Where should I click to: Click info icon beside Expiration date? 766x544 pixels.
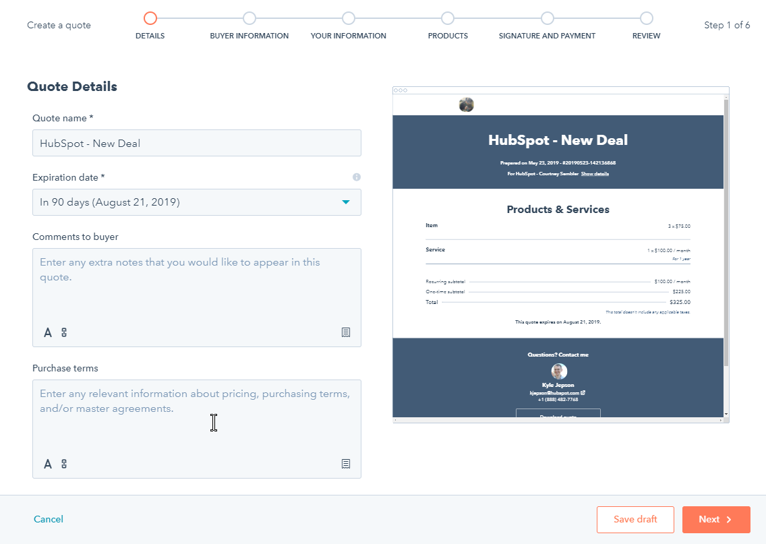click(357, 177)
